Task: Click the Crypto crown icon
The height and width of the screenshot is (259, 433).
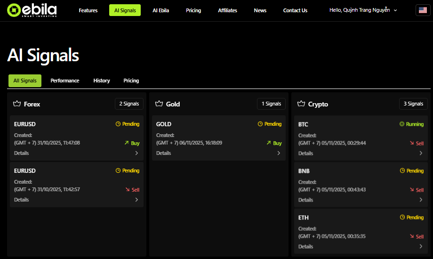Action: pyautogui.click(x=301, y=104)
